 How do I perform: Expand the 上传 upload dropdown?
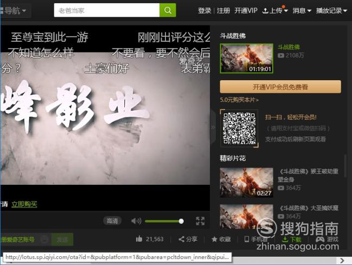(275, 10)
